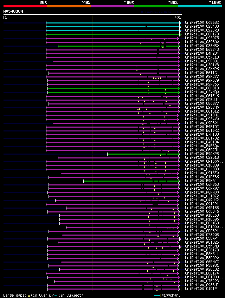The height and width of the screenshot is (298, 225).
Task: Select label UniRef100_P38981
Action: (202, 265)
